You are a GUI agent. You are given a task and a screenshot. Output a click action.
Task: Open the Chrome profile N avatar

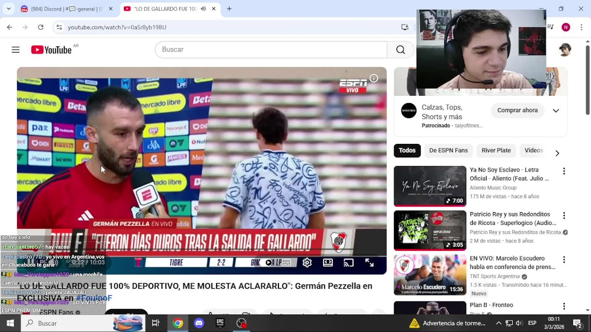coord(566,27)
